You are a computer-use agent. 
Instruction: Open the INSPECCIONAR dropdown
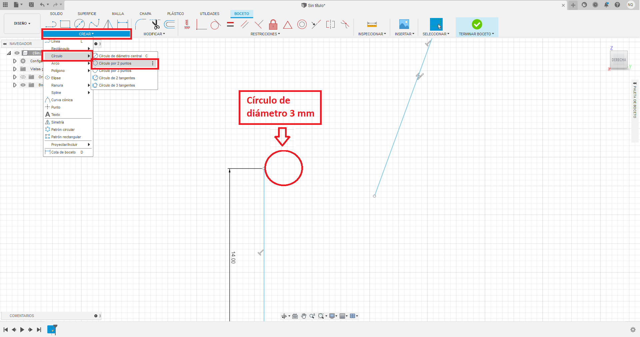(x=372, y=34)
